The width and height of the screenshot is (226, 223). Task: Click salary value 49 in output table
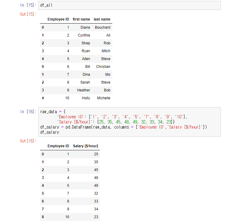(96, 185)
